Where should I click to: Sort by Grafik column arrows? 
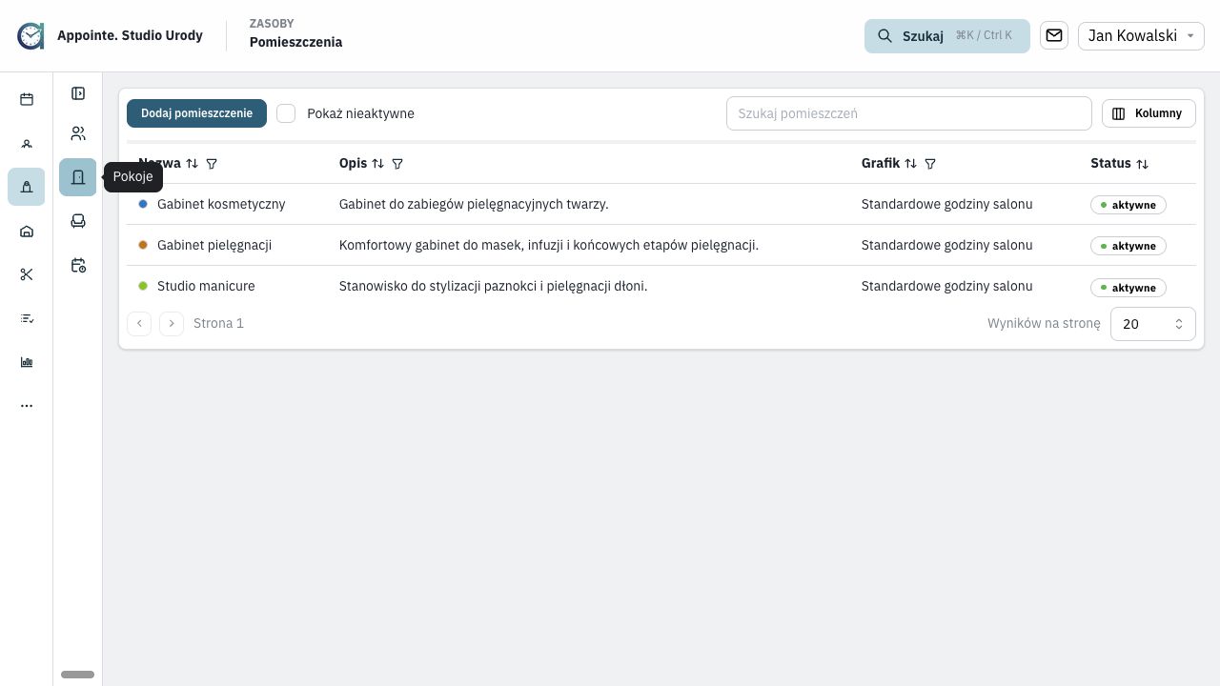click(910, 164)
